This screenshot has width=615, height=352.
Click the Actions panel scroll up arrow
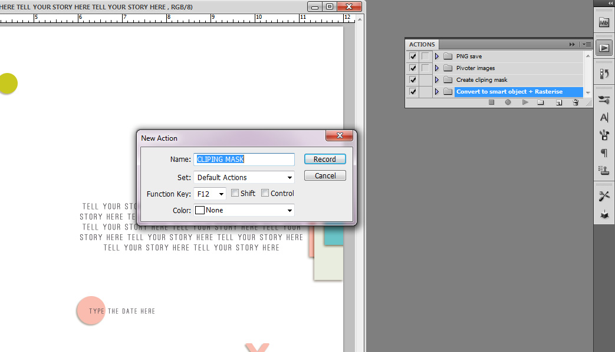(x=588, y=56)
